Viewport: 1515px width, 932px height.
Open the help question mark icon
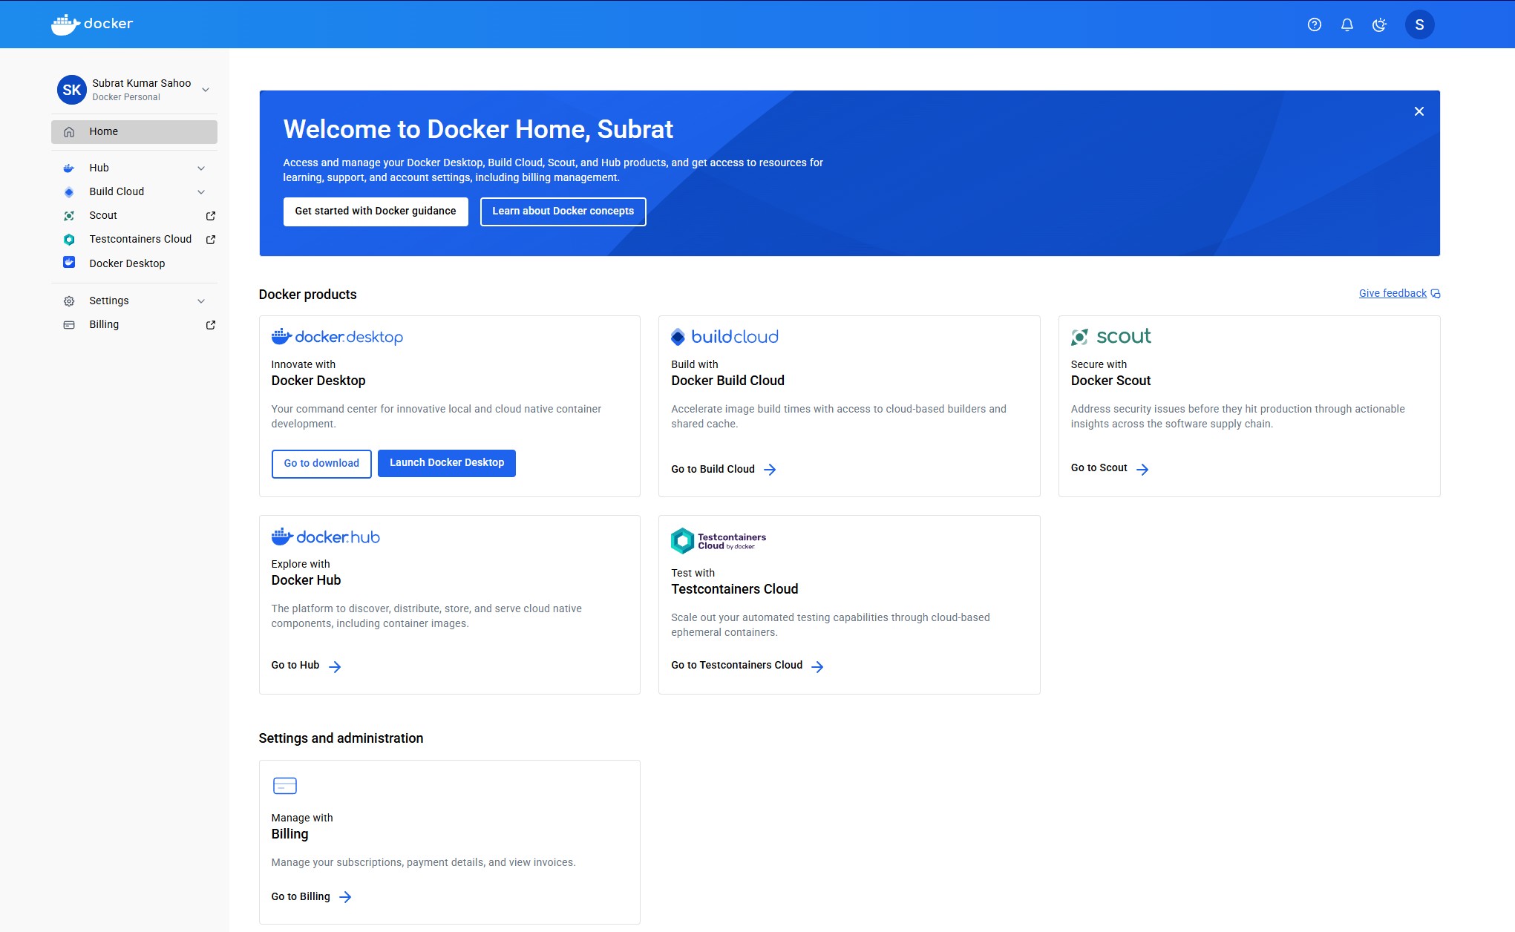pos(1314,24)
